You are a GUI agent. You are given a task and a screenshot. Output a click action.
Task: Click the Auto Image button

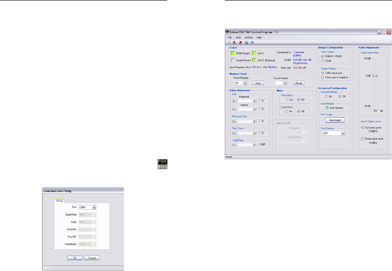pyautogui.click(x=335, y=120)
